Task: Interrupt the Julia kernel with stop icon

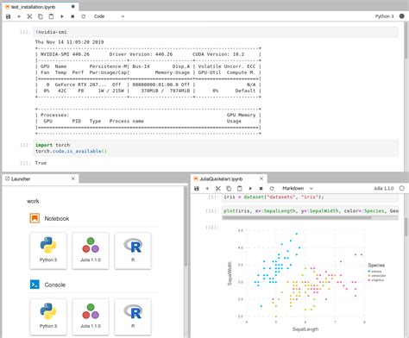Action: point(261,189)
